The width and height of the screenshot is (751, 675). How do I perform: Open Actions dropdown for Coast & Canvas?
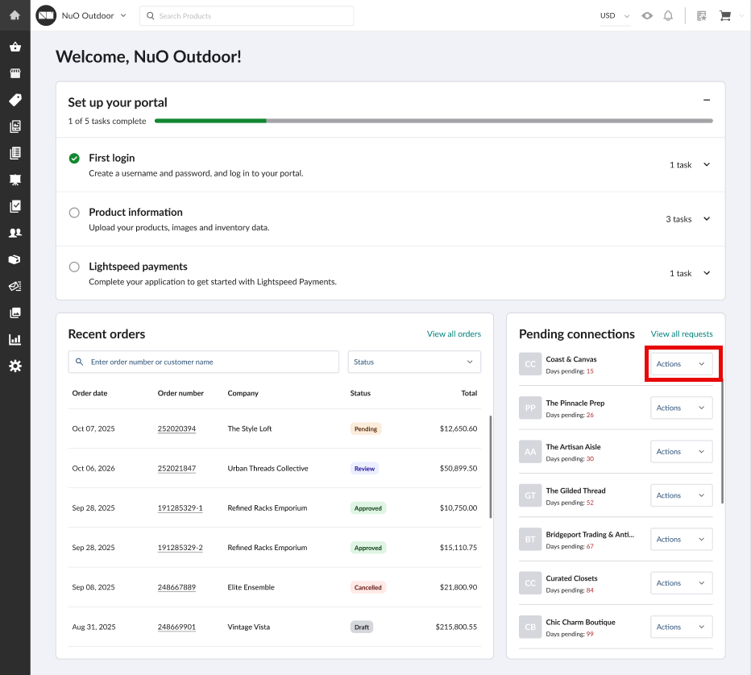point(681,364)
